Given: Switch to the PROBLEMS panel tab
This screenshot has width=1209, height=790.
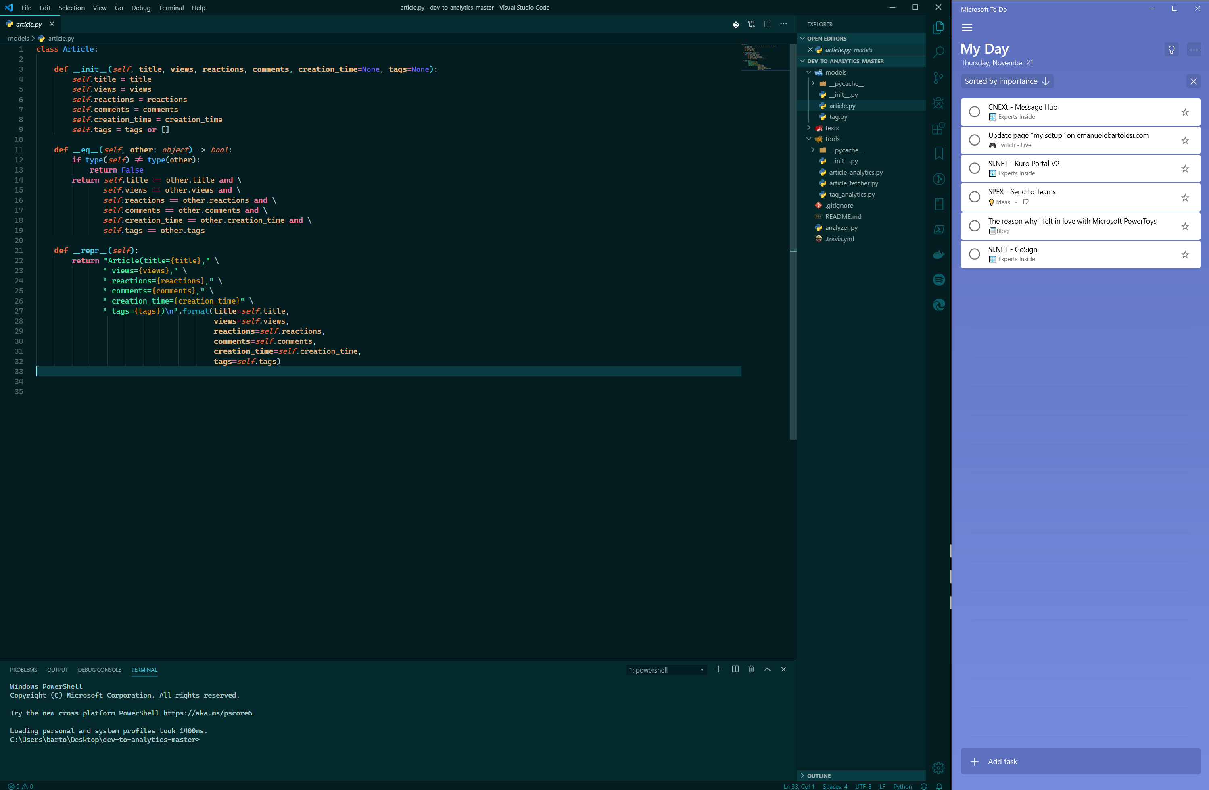Looking at the screenshot, I should click(23, 669).
